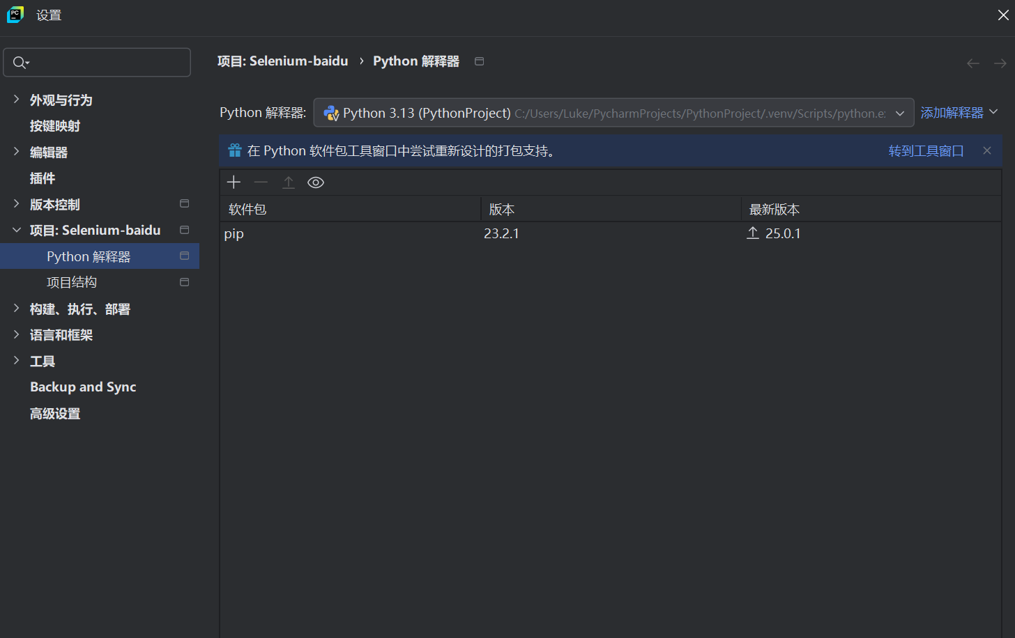Open the Backup and Sync settings page
The width and height of the screenshot is (1015, 638).
point(82,387)
